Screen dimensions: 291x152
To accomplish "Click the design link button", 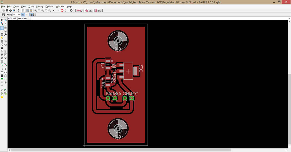I will click(80, 11).
